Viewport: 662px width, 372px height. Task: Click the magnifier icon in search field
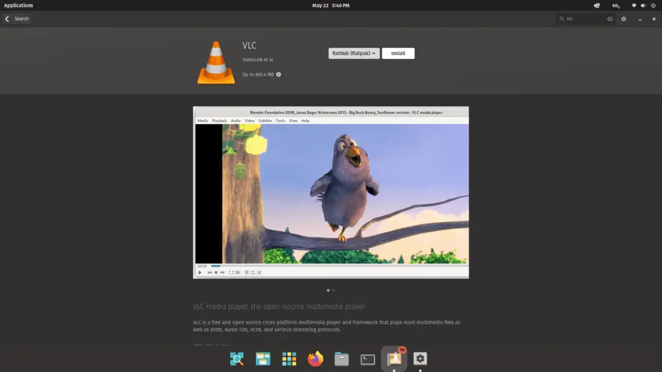pos(562,19)
